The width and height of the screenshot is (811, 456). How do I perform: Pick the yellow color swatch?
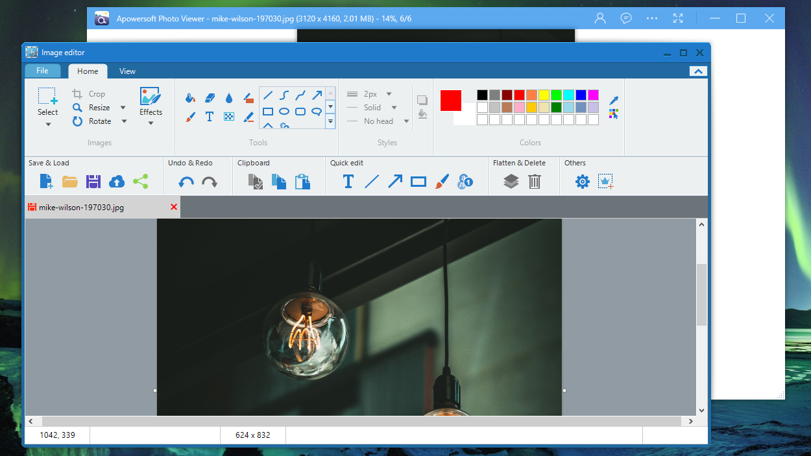(544, 95)
